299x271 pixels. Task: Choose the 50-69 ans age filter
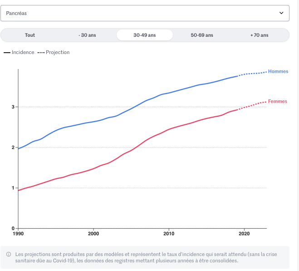(x=202, y=35)
